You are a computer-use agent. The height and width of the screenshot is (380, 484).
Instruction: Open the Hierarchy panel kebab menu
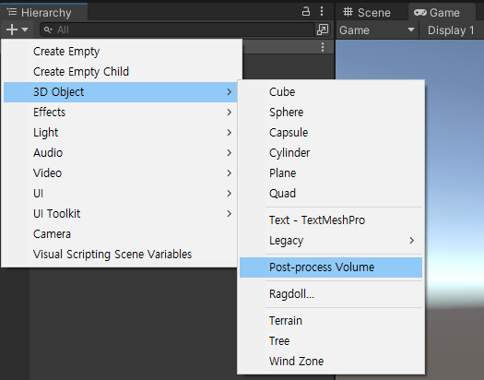click(x=322, y=11)
